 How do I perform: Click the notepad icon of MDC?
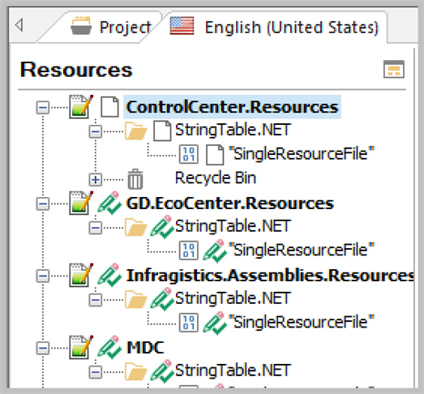81,347
